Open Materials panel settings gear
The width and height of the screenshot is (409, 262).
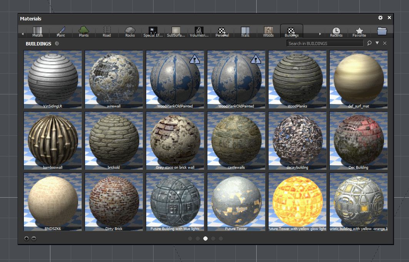pyautogui.click(x=380, y=17)
